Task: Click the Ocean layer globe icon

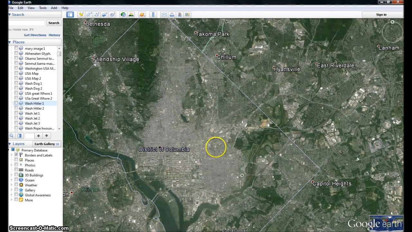Action: pyautogui.click(x=21, y=180)
